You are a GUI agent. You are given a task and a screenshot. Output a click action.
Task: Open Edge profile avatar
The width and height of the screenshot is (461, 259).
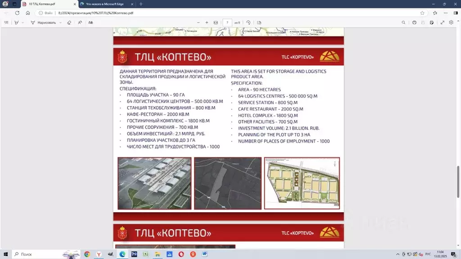[5, 4]
